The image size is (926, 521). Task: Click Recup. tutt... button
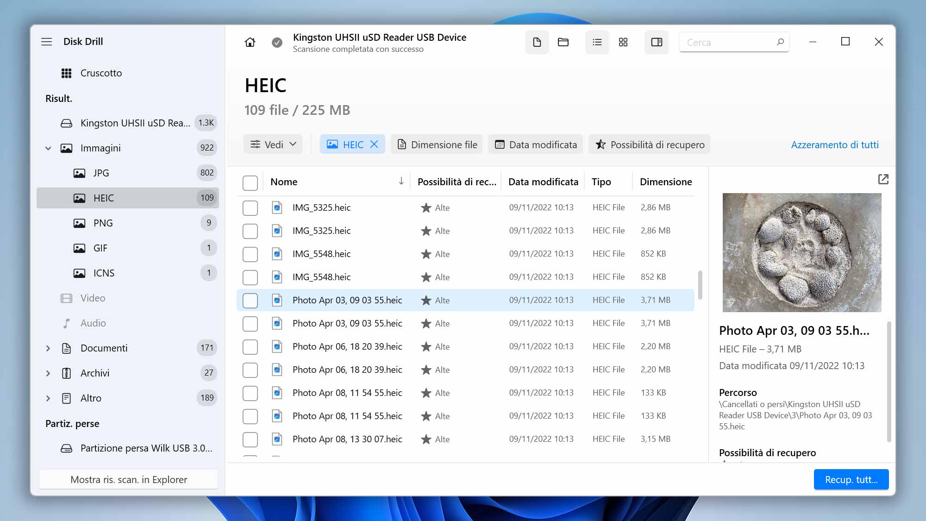pyautogui.click(x=851, y=480)
